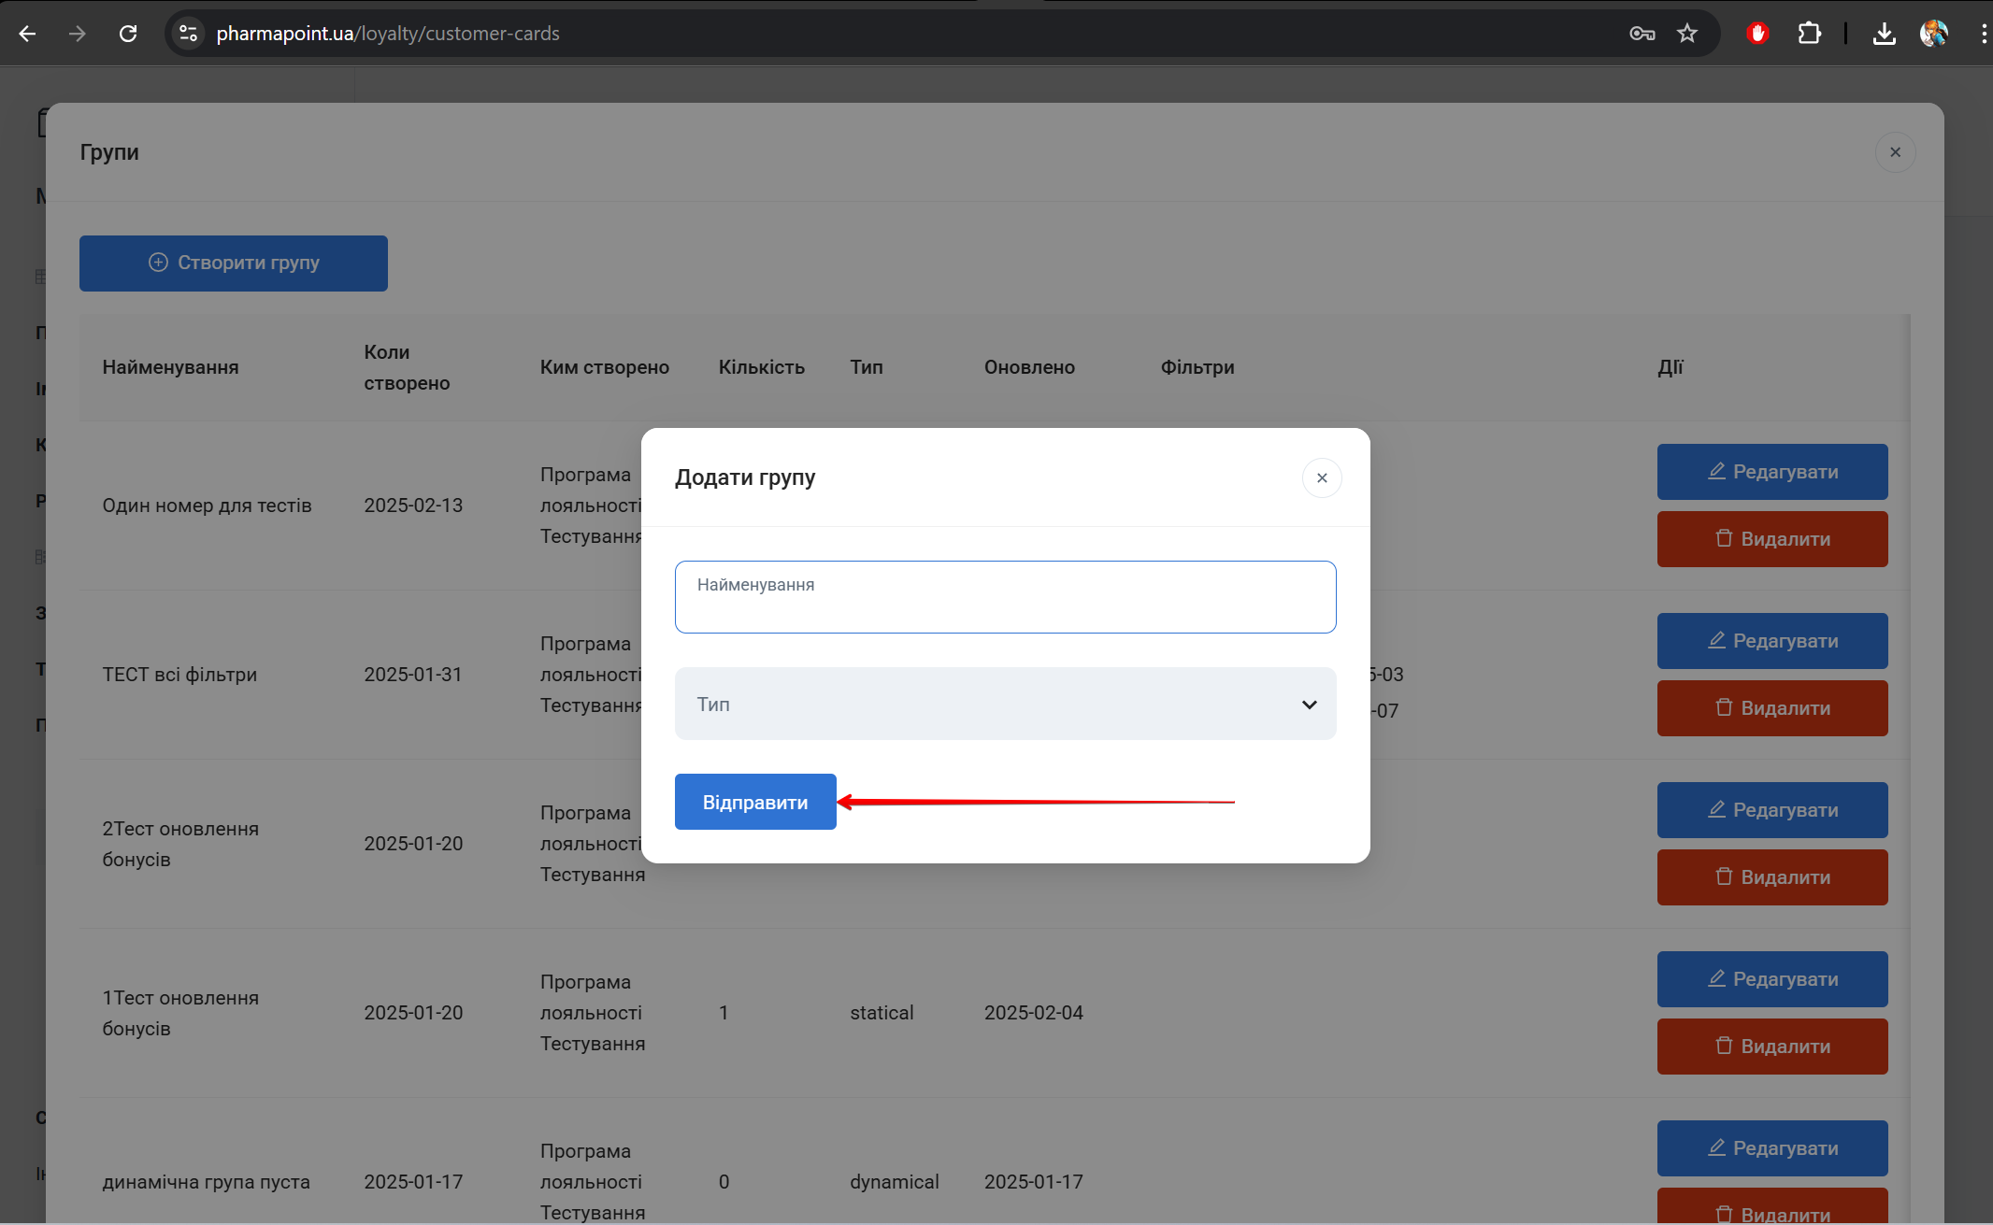Screen dimensions: 1993x1225
Task: Close the Групи panel
Action: (1895, 152)
